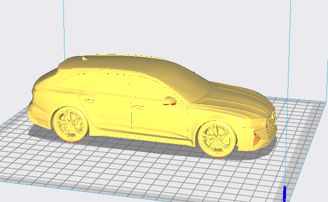Click the front door handle
Image resolution: width=328 pixels, height=202 pixels.
pos(139,107)
